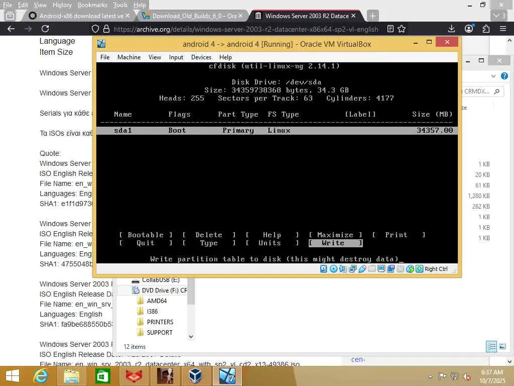Screen dimensions: 514x386
Task: Open Firefox list all tabs dropdown
Action: (499, 16)
